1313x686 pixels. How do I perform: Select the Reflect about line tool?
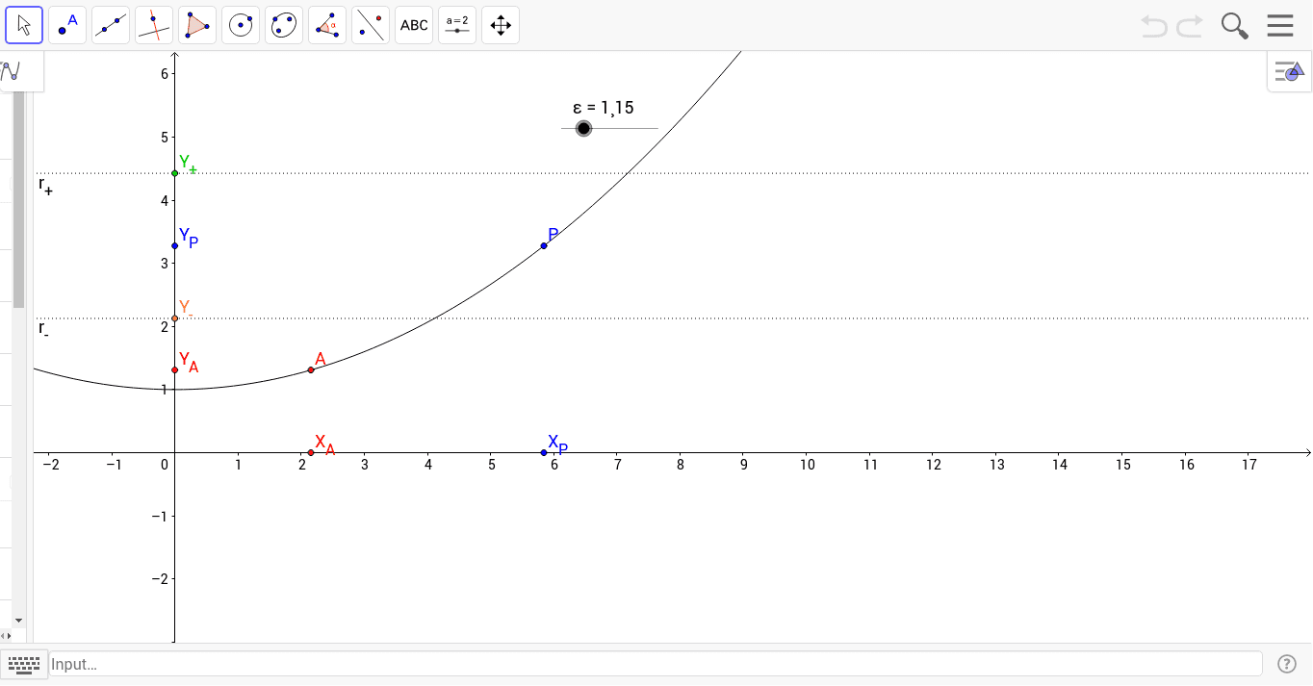(371, 25)
